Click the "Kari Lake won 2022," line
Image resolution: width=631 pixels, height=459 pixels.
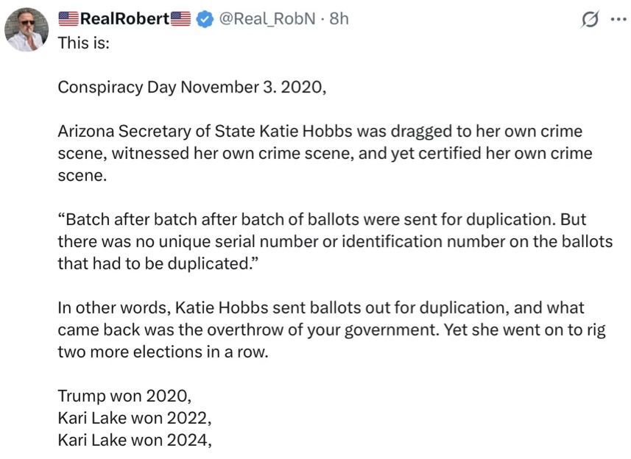point(135,418)
